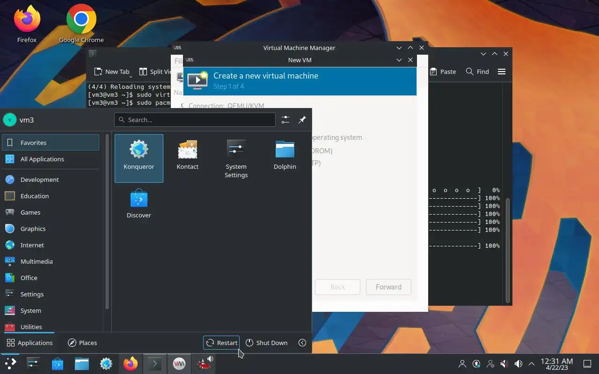The image size is (599, 374).
Task: Switch to Virtual Machine Manager in taskbar
Action: [x=179, y=363]
